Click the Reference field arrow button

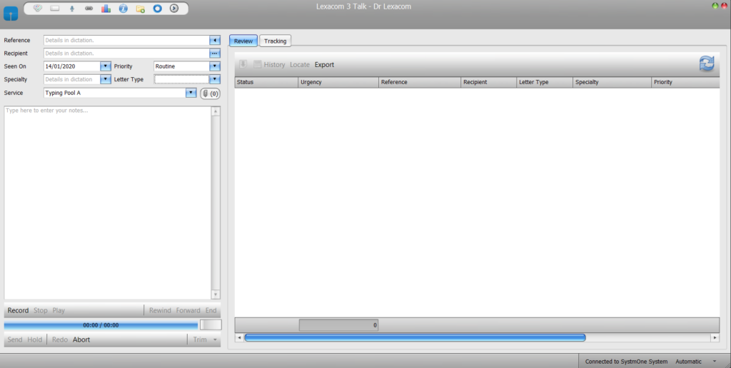click(x=214, y=40)
